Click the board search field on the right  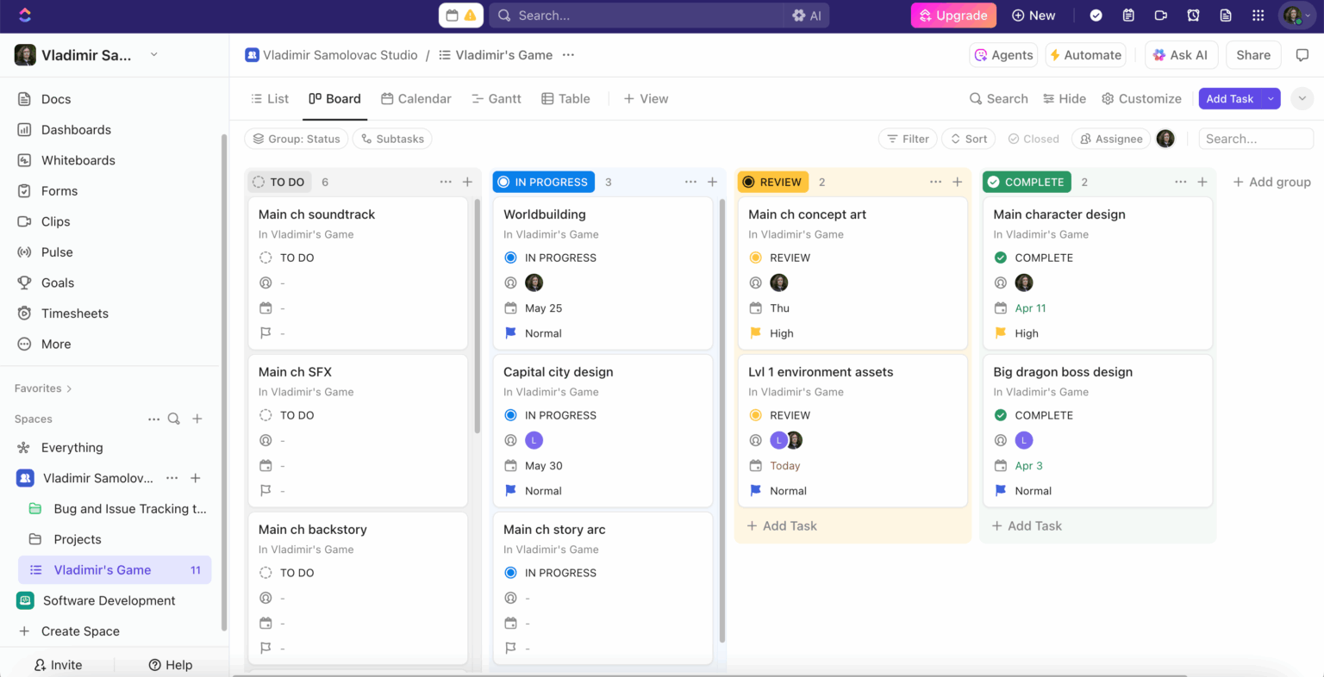coord(1256,139)
